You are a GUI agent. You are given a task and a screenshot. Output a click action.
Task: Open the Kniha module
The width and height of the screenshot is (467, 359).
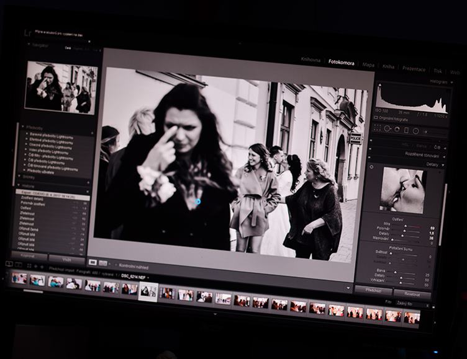click(x=388, y=66)
